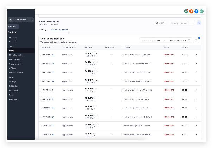Open the filter icon in Detailed Transactions

click(196, 40)
